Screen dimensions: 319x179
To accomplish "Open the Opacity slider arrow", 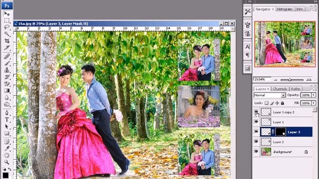I will (x=314, y=95).
